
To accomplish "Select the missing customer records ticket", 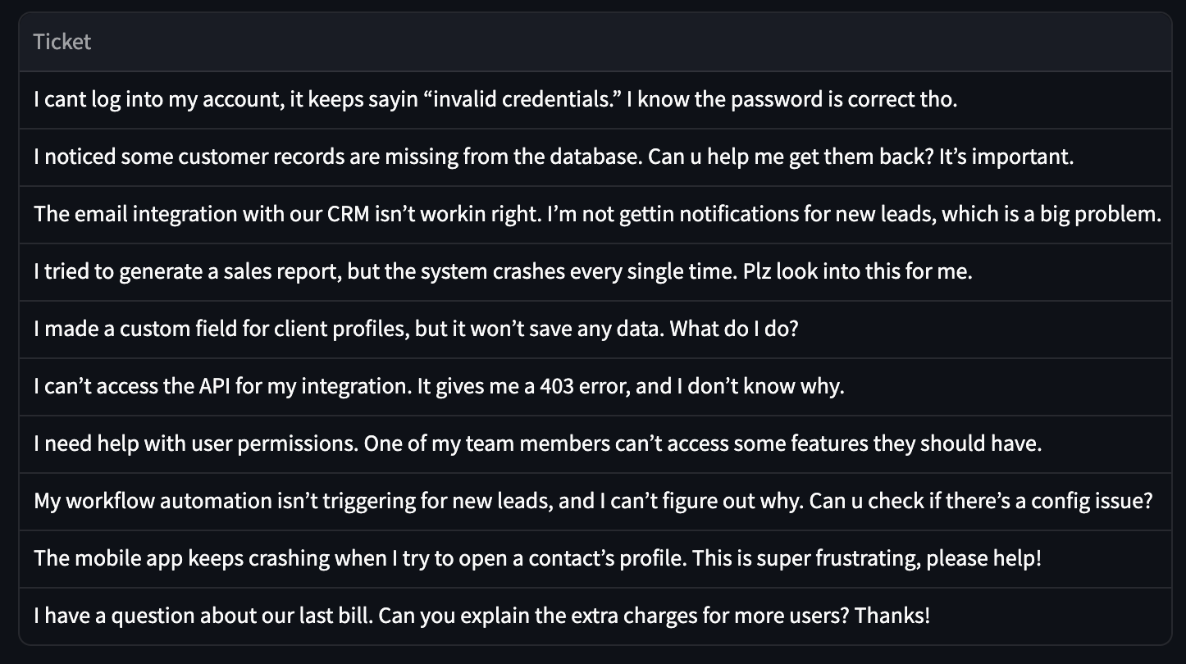I will pyautogui.click(x=595, y=157).
